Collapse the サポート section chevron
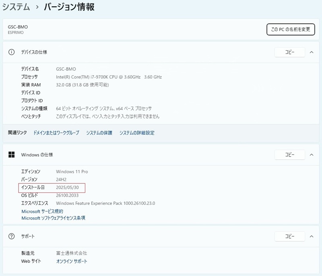The height and width of the screenshot is (276, 322). (312, 237)
